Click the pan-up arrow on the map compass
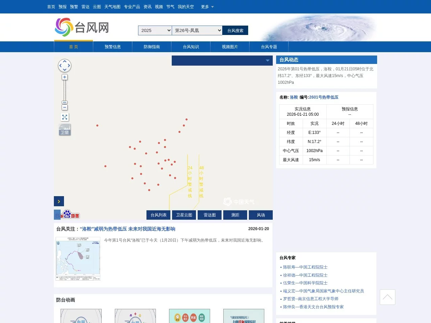 pos(65,61)
